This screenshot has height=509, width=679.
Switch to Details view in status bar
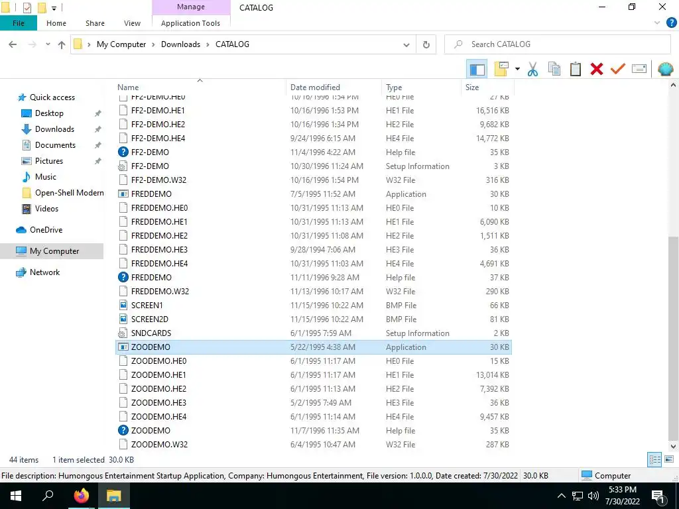click(654, 460)
